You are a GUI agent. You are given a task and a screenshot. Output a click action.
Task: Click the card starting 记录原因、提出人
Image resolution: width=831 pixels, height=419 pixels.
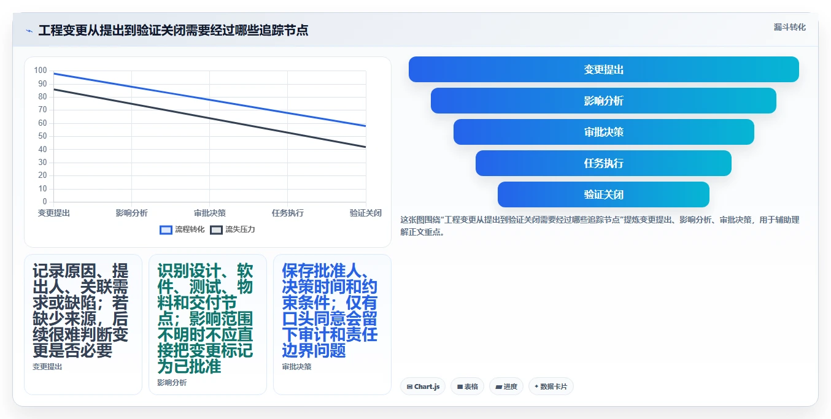[x=83, y=325]
